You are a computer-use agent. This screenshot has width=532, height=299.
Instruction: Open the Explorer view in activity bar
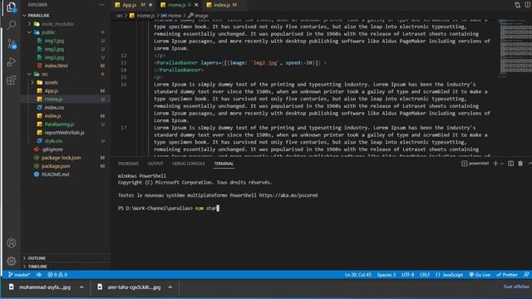(x=12, y=7)
